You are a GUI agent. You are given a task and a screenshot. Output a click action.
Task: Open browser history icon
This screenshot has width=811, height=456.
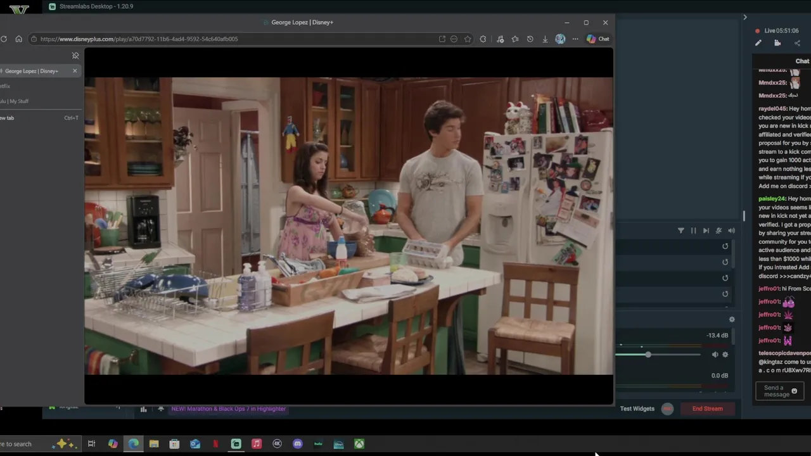pos(530,39)
